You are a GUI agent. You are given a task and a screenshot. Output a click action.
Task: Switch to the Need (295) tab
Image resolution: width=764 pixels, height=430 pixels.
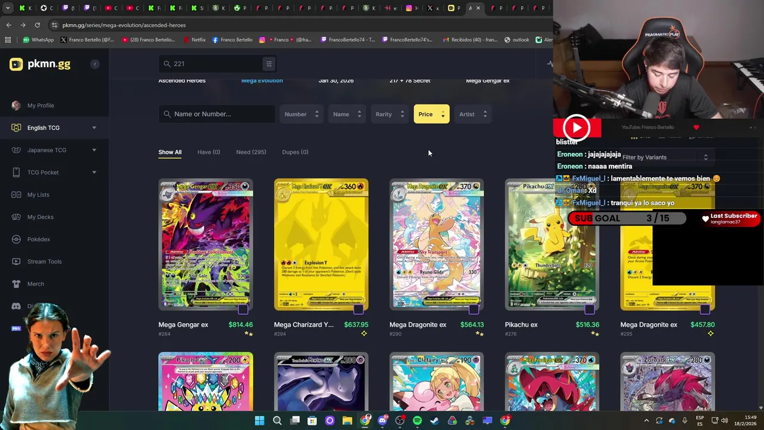pos(251,152)
